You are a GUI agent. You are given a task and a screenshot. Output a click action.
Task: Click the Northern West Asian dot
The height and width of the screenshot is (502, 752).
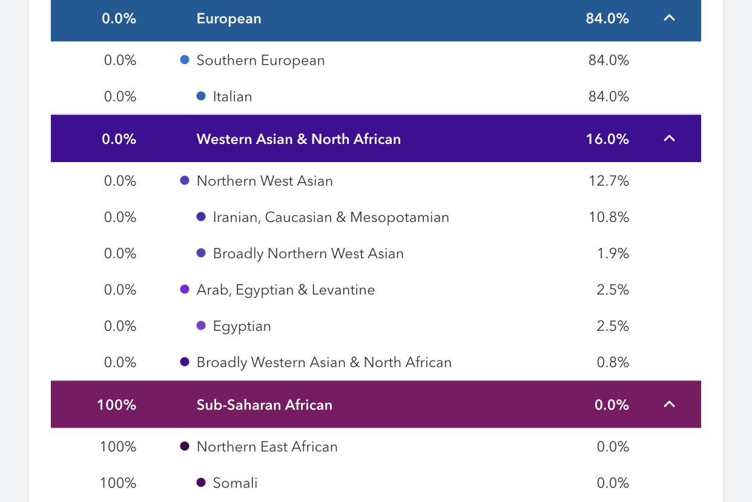pyautogui.click(x=185, y=180)
